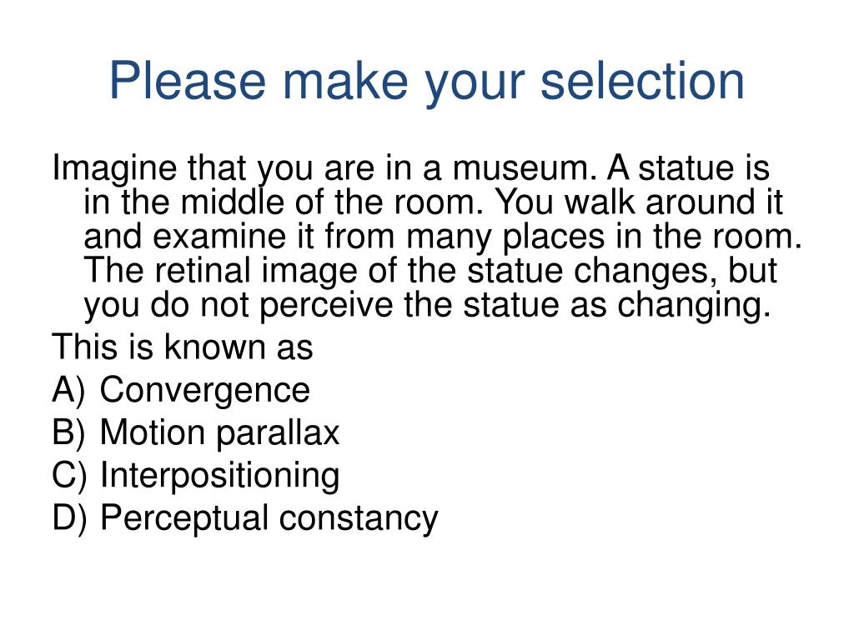The width and height of the screenshot is (854, 640).
Task: Choose the Interpositioning answer
Action: [x=220, y=476]
